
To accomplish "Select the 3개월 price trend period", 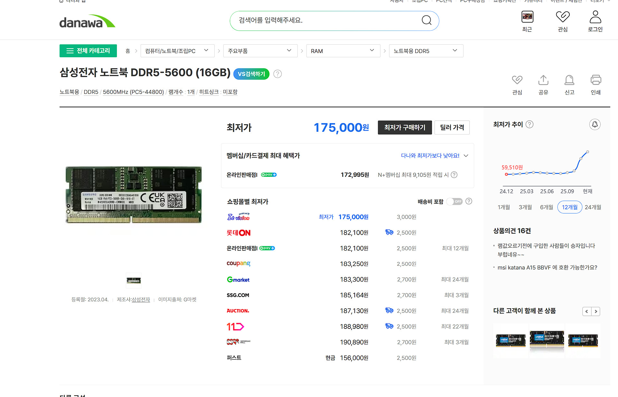I will [525, 207].
